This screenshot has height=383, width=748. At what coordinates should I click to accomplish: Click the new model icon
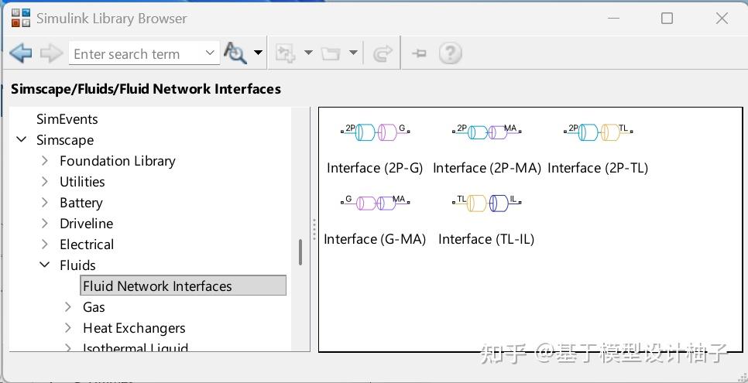286,53
